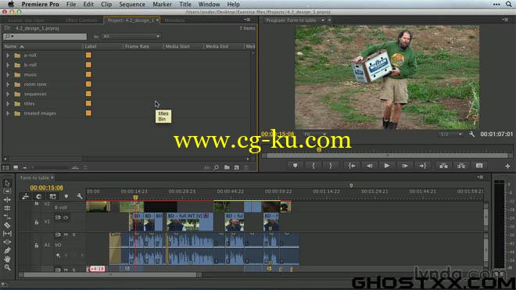Mute the A1 audio track
Image resolution: width=516 pixels, height=290 pixels.
[x=66, y=235]
